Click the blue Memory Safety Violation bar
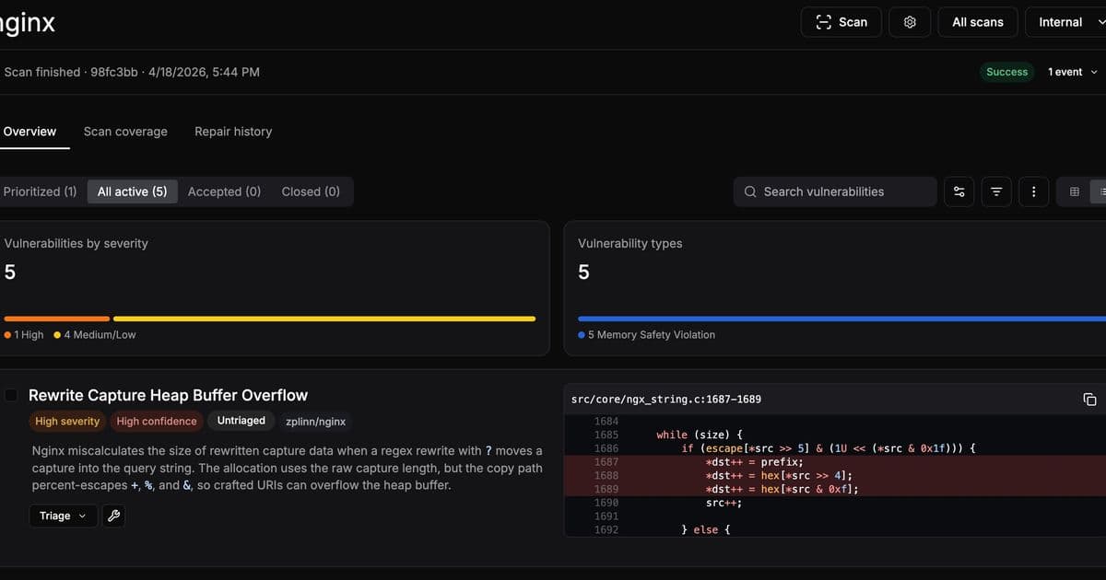This screenshot has width=1106, height=580. (x=841, y=319)
